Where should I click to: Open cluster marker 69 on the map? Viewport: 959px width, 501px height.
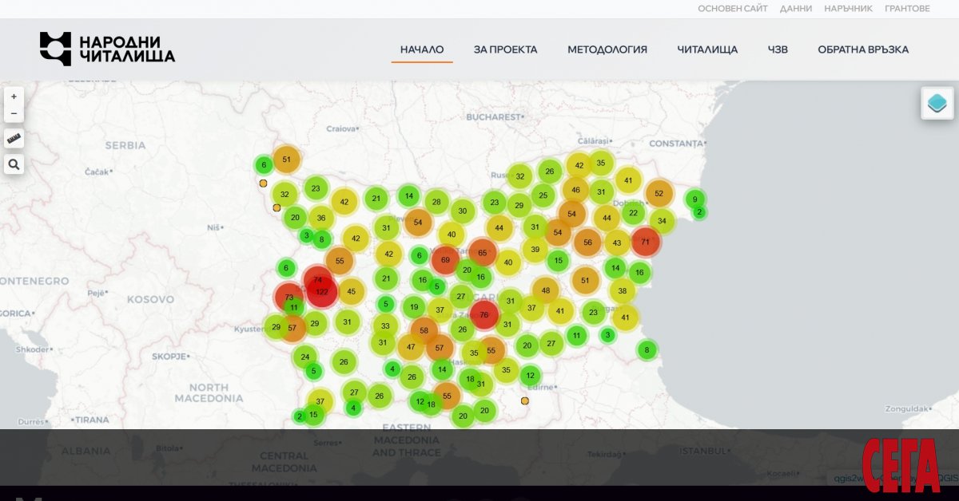445,260
